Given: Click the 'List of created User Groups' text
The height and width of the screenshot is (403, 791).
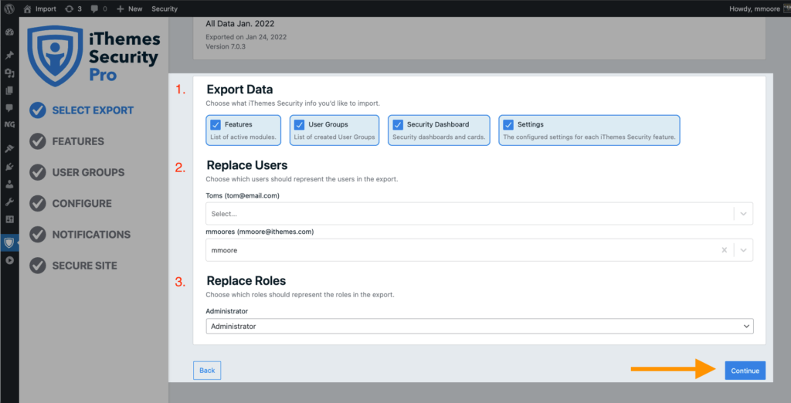Looking at the screenshot, I should point(334,137).
